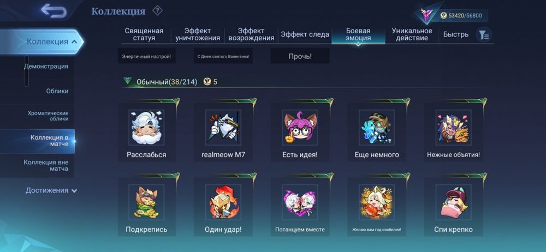Open Облики in the sidebar
This screenshot has width=546, height=252.
click(x=57, y=91)
